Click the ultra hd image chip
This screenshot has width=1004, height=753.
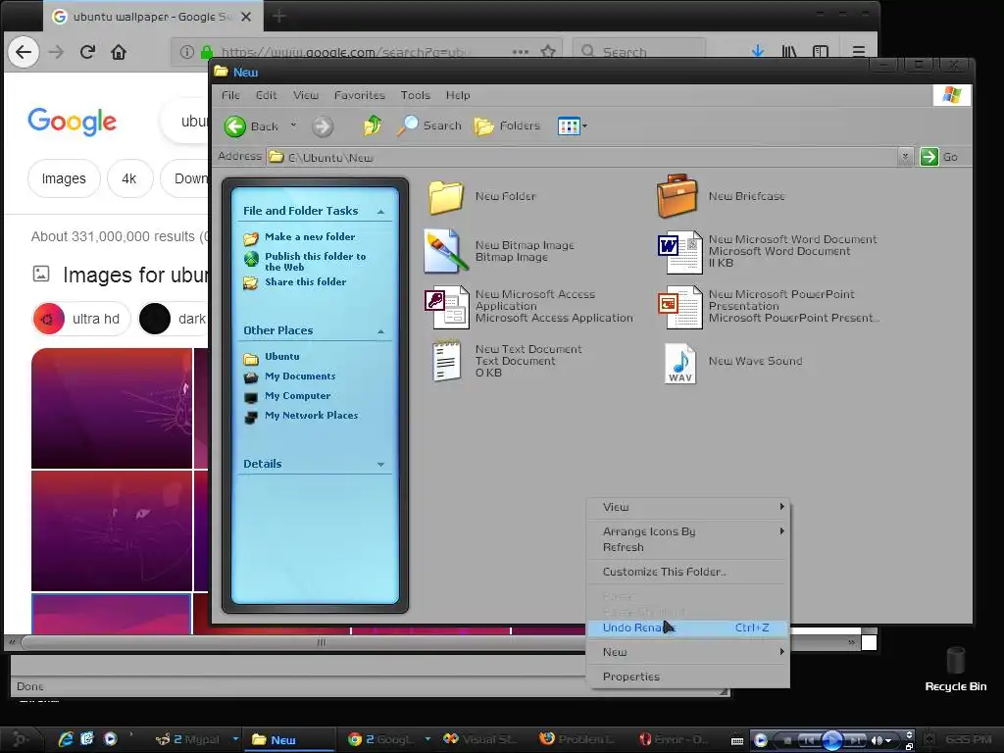coord(81,319)
